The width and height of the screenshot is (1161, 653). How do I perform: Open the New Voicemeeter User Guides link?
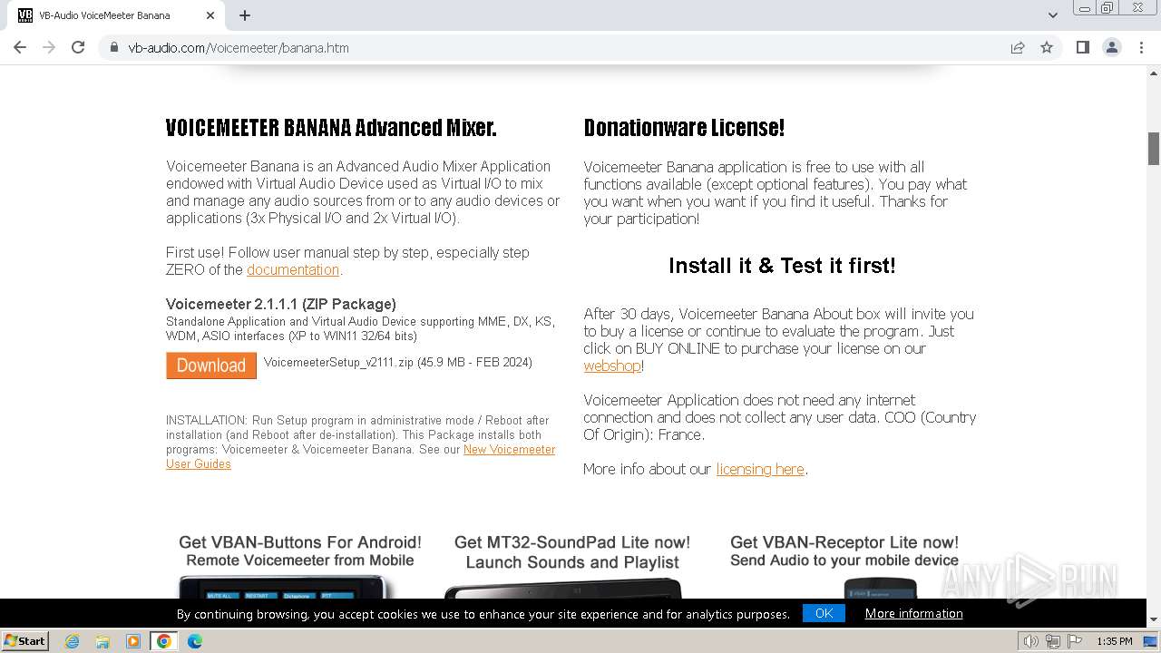coord(360,456)
